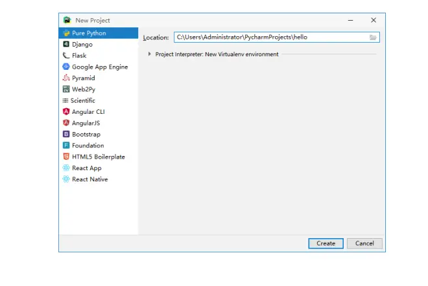The image size is (428, 286).
Task: Close the New Project dialog
Action: click(x=374, y=20)
